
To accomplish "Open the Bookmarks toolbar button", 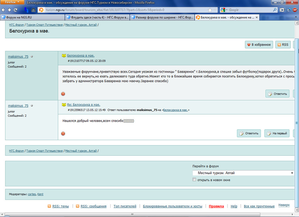I will [x=282, y=10].
